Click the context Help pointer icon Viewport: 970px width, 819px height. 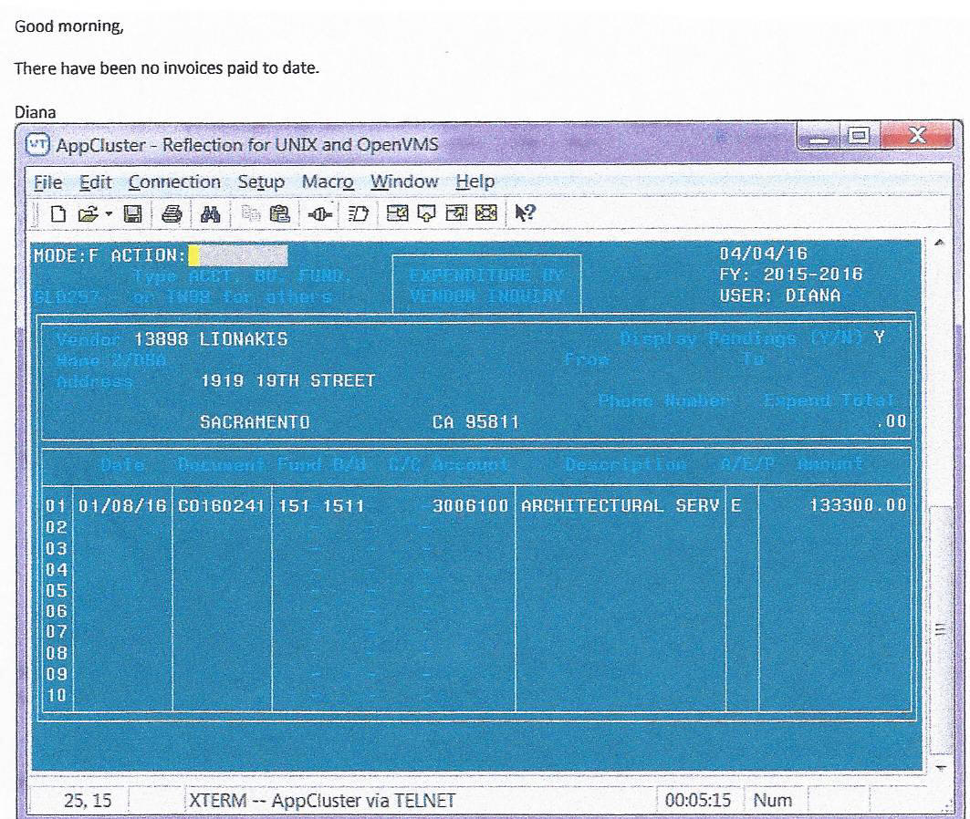pos(525,213)
